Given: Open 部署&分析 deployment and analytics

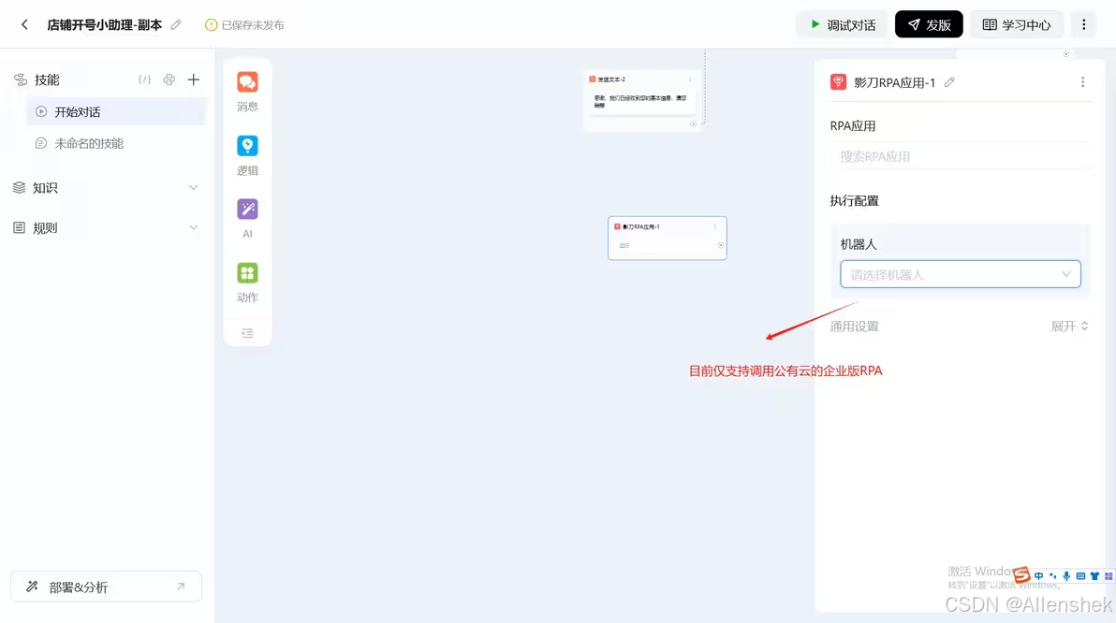Looking at the screenshot, I should pos(106,587).
